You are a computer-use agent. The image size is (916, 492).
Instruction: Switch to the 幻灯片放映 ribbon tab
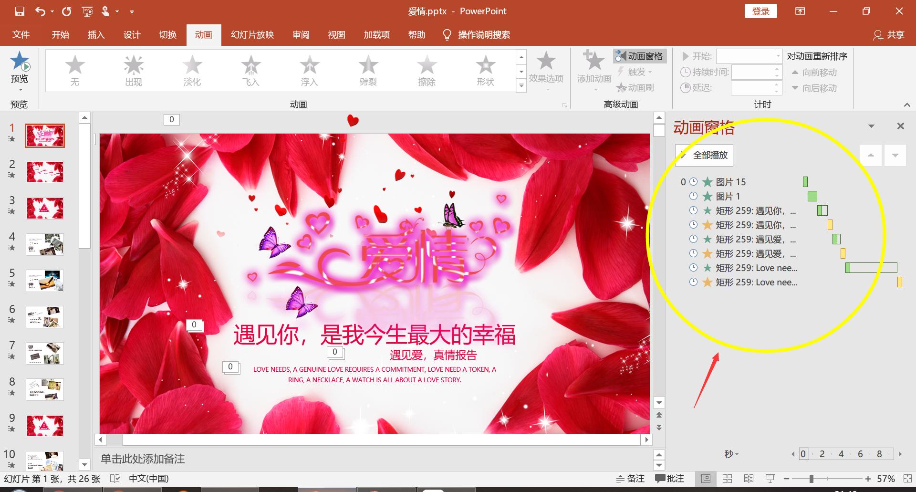click(x=251, y=34)
